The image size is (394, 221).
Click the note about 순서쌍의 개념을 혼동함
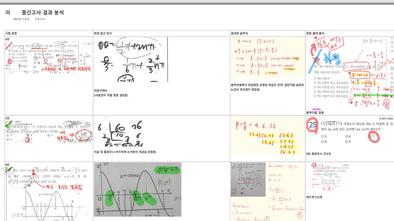coord(125,152)
